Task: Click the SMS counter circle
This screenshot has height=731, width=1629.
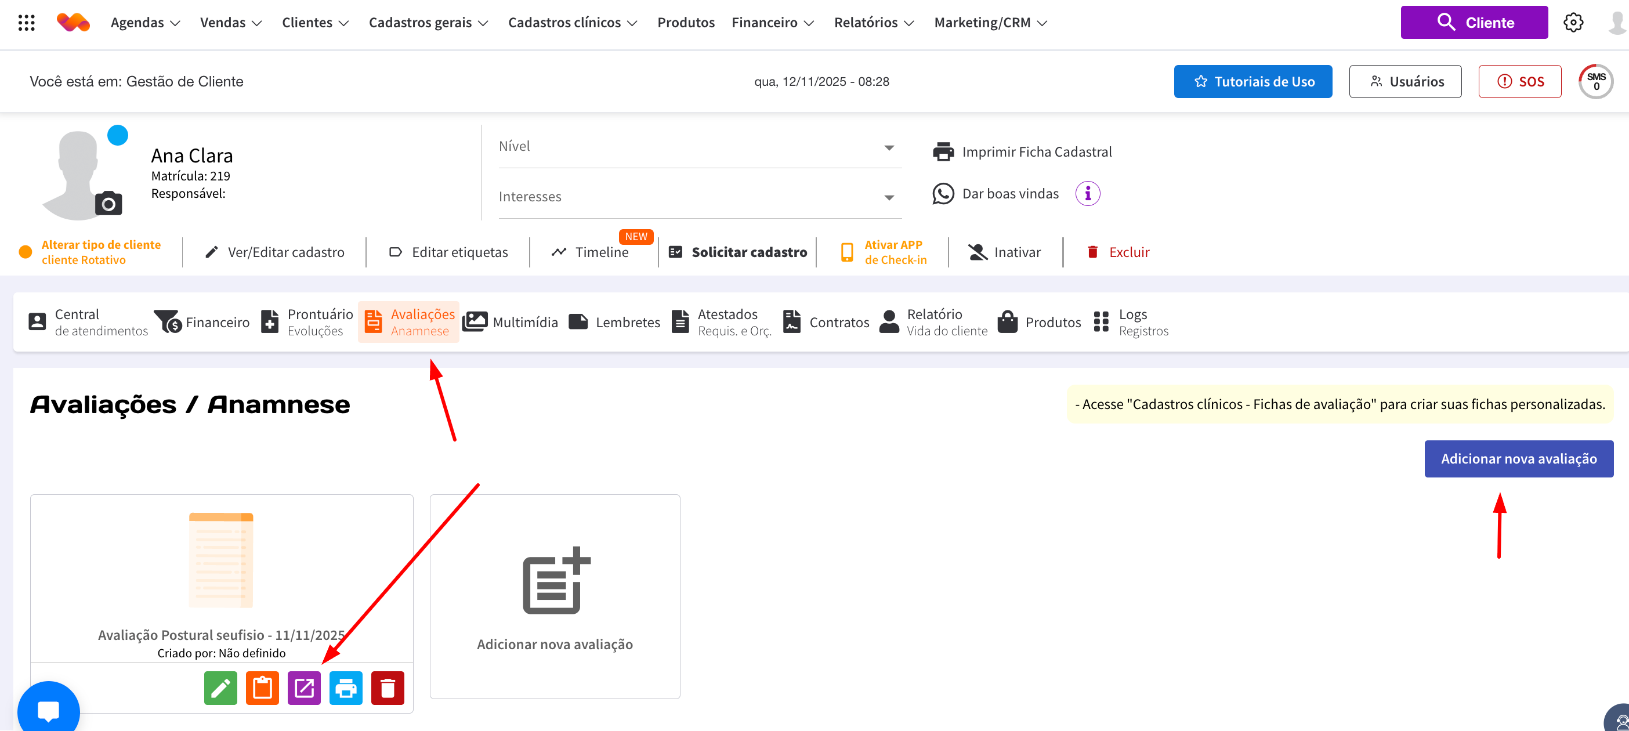Action: pyautogui.click(x=1595, y=81)
